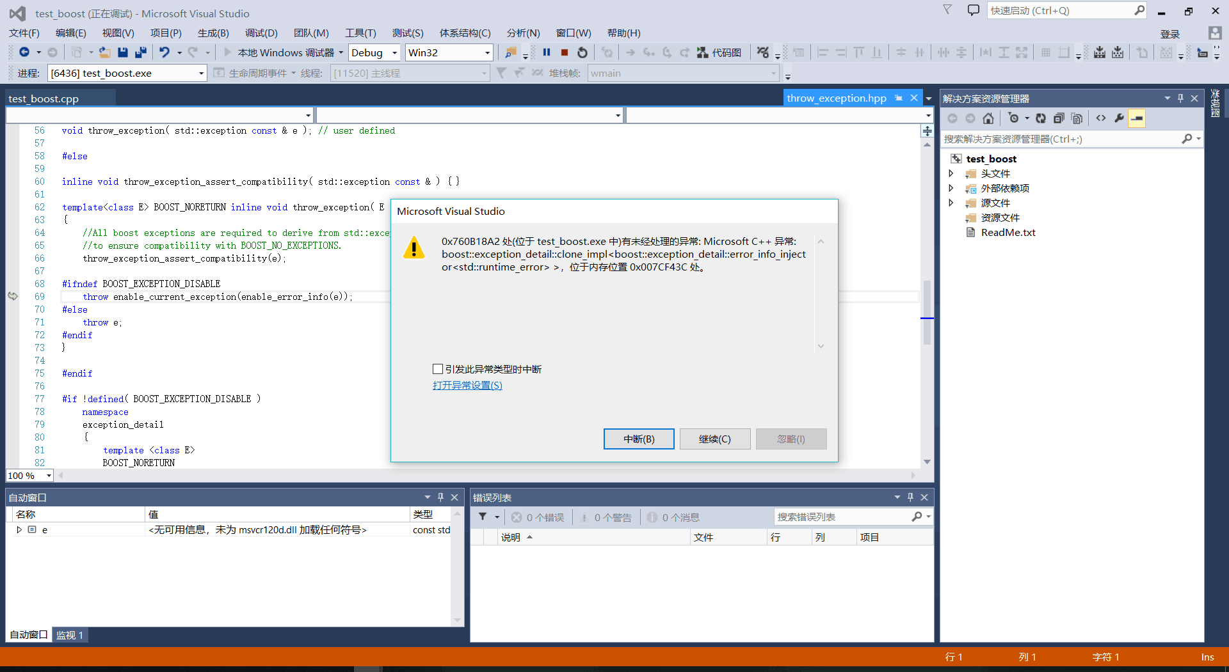The image size is (1229, 672).
Task: Select ReadMe.txt in solution explorer
Action: 1008,233
